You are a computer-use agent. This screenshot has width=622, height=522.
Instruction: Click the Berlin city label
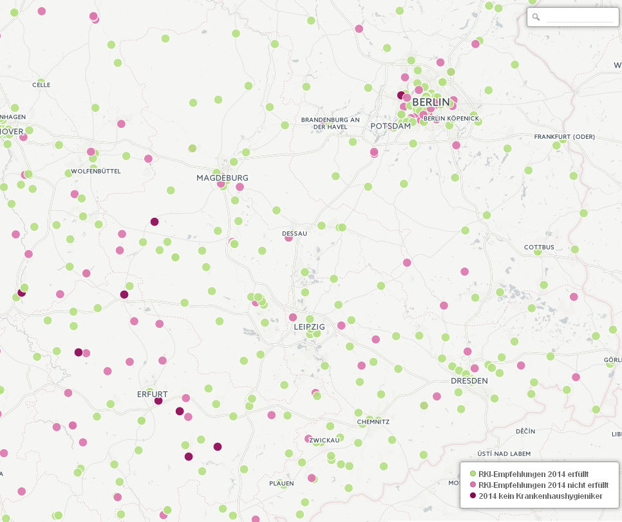[431, 102]
